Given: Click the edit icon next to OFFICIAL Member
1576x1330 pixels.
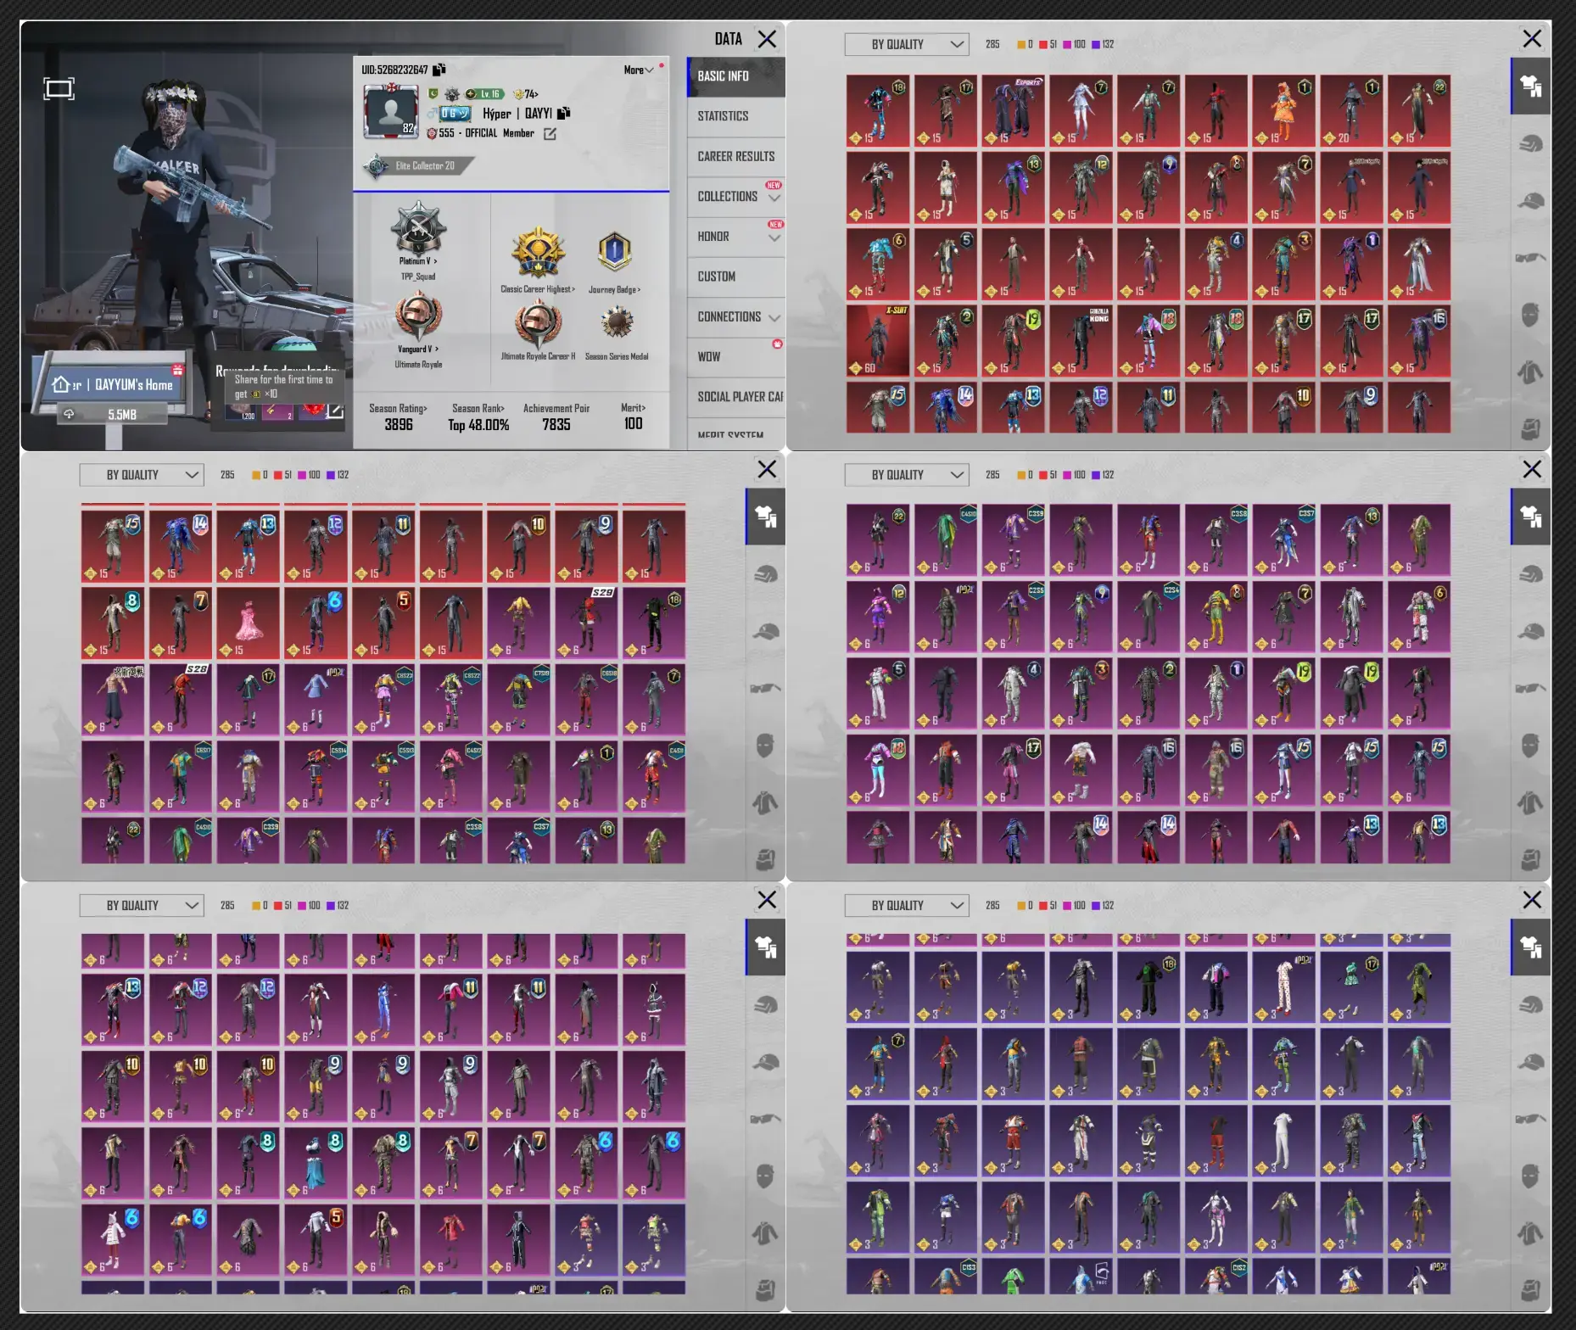Looking at the screenshot, I should tap(550, 134).
